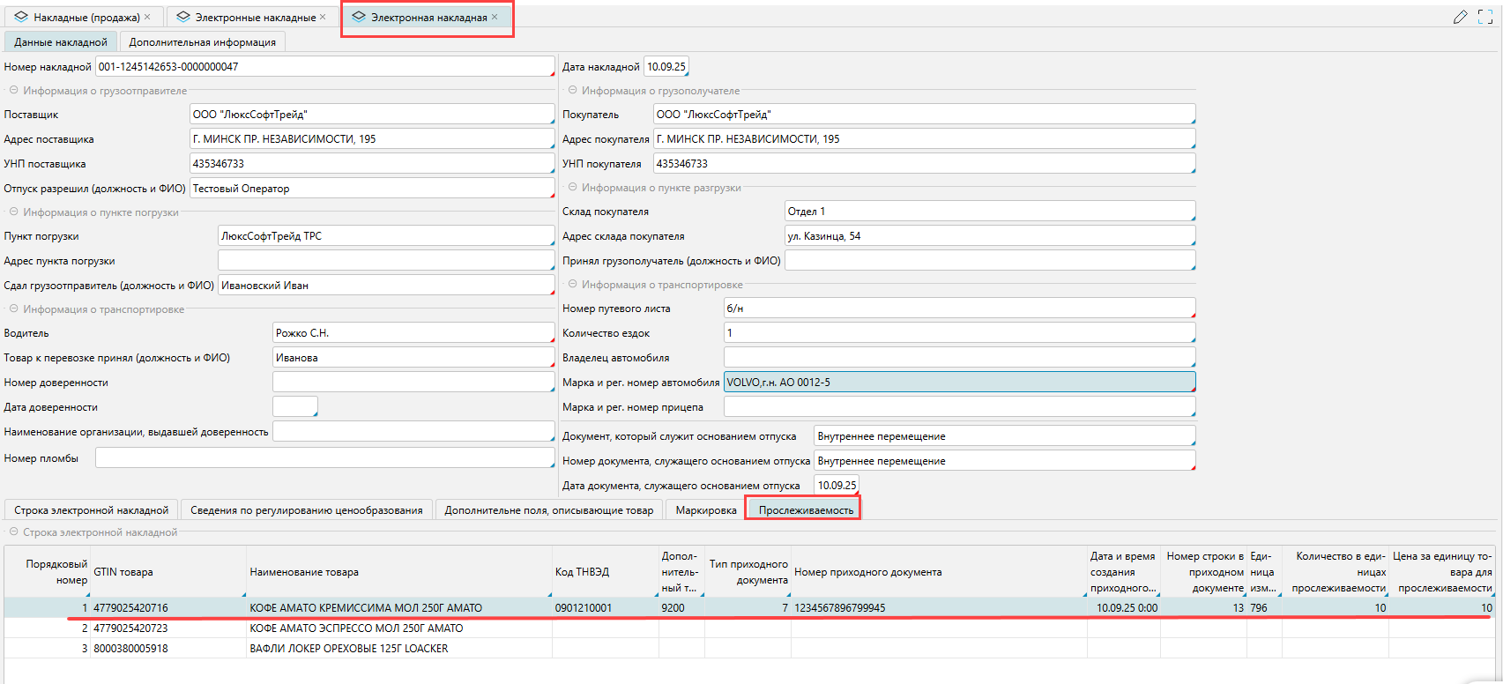
Task: Close the Накладные (продажа) tab
Action: pos(147,17)
